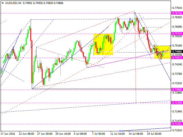This screenshot has height=137, width=183.
Task: Select the trendline anchor at the 0.76746 peak
Action: [135, 13]
